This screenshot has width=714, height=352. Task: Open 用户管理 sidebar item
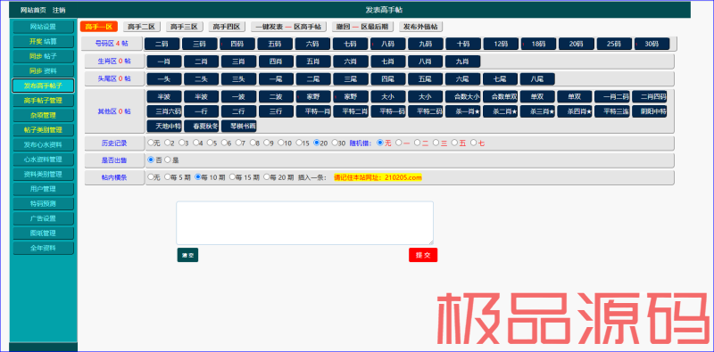pyautogui.click(x=43, y=188)
